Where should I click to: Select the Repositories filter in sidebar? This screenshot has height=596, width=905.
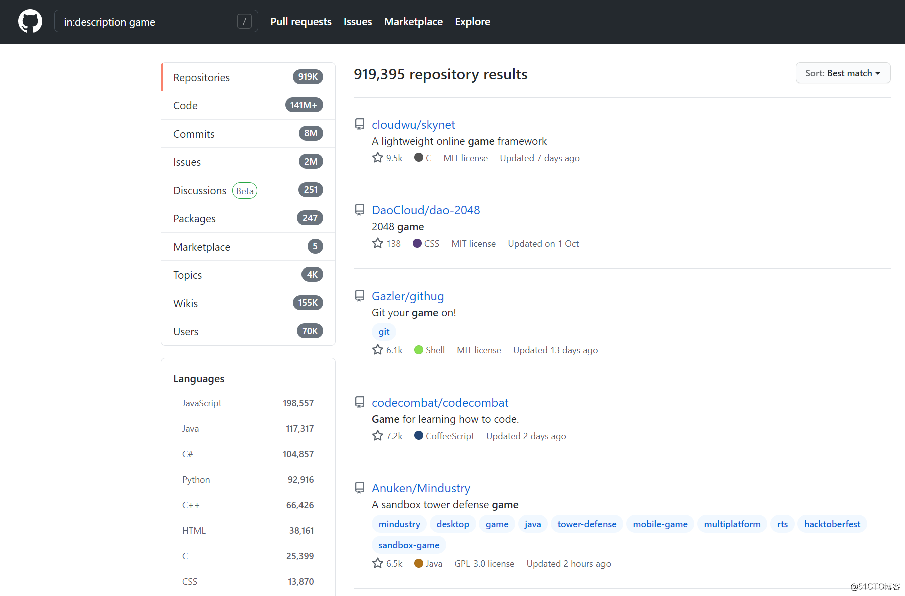pyautogui.click(x=248, y=77)
